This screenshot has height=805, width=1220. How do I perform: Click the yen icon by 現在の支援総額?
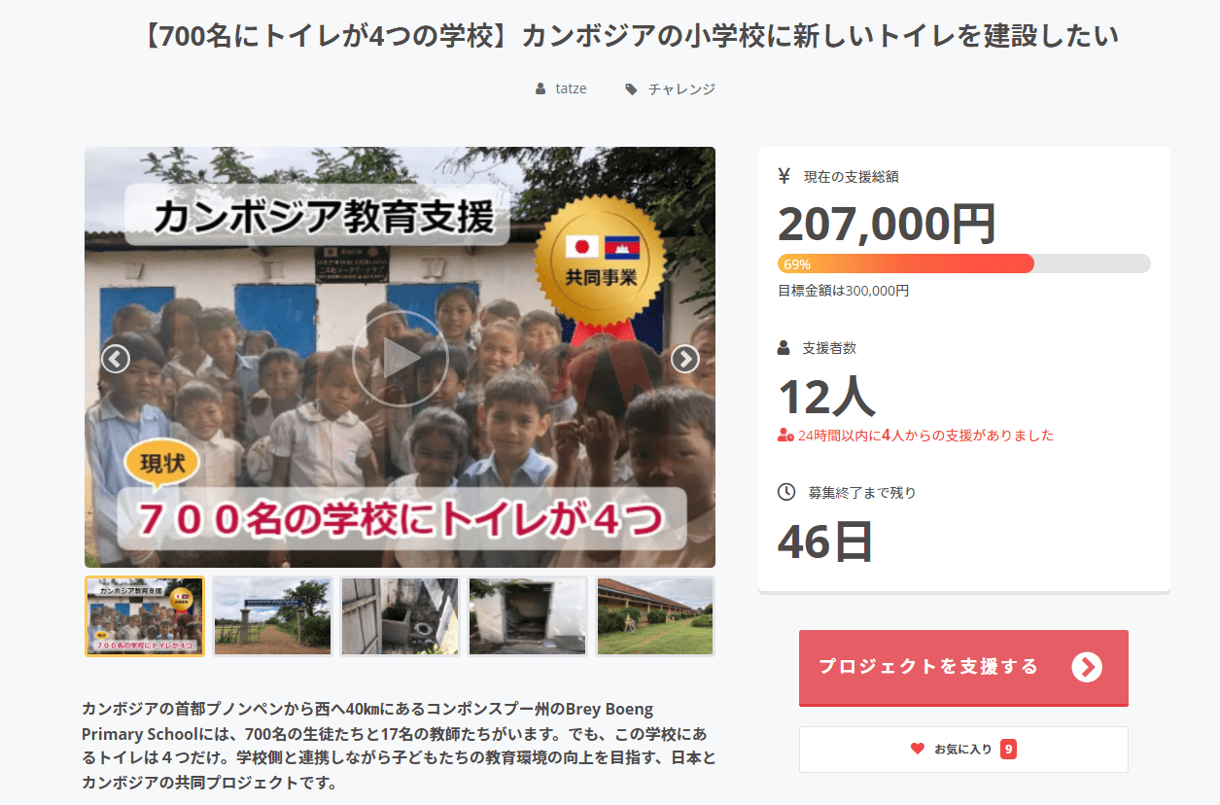point(784,176)
